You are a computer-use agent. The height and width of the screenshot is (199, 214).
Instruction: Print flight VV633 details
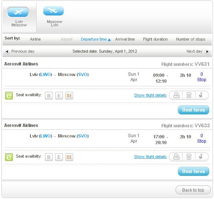176,157
